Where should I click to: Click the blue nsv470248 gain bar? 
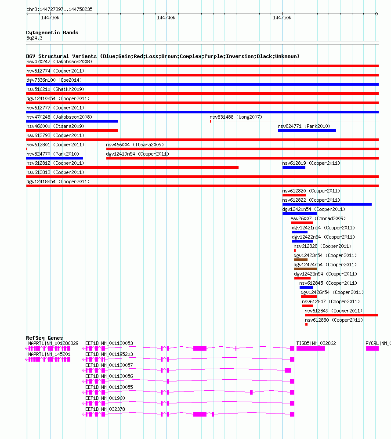tap(72, 121)
